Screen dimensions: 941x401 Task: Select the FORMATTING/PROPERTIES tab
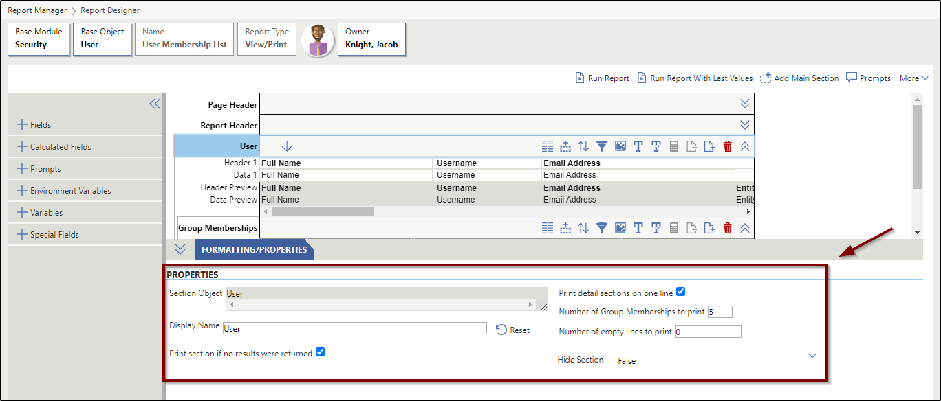[x=254, y=250]
